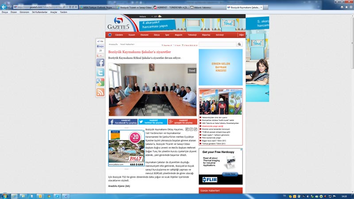This screenshot has width=354, height=199.
Task: Open the Magazin section
Action: (178, 35)
